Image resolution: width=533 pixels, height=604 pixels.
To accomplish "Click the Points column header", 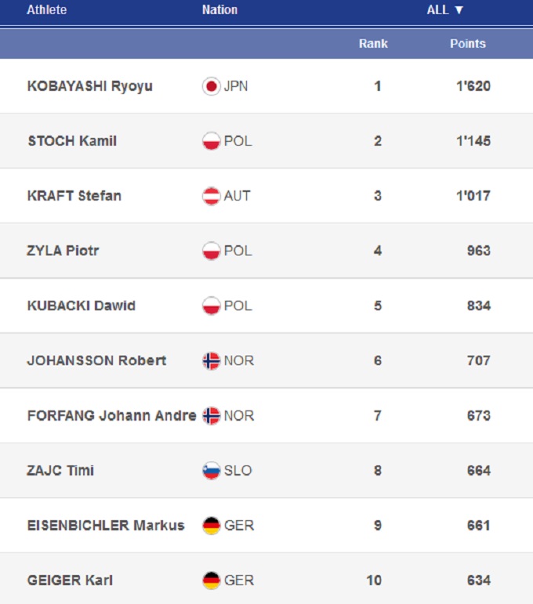I will pos(468,44).
